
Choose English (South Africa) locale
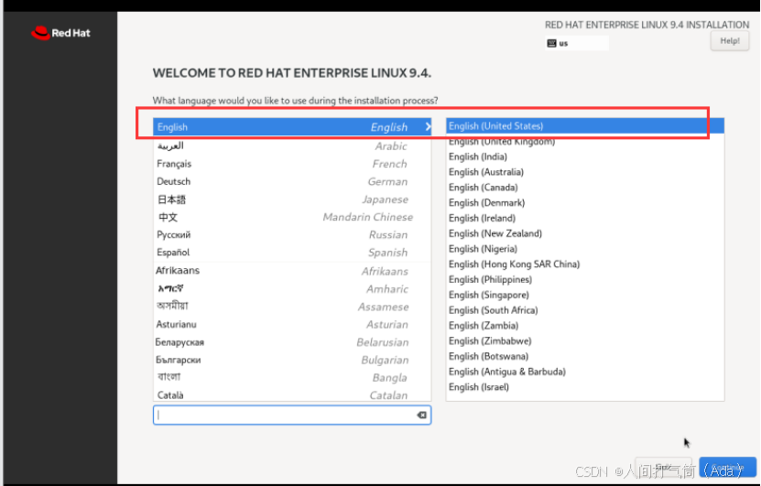coord(585,310)
